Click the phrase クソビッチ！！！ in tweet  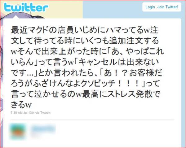click(x=110, y=84)
